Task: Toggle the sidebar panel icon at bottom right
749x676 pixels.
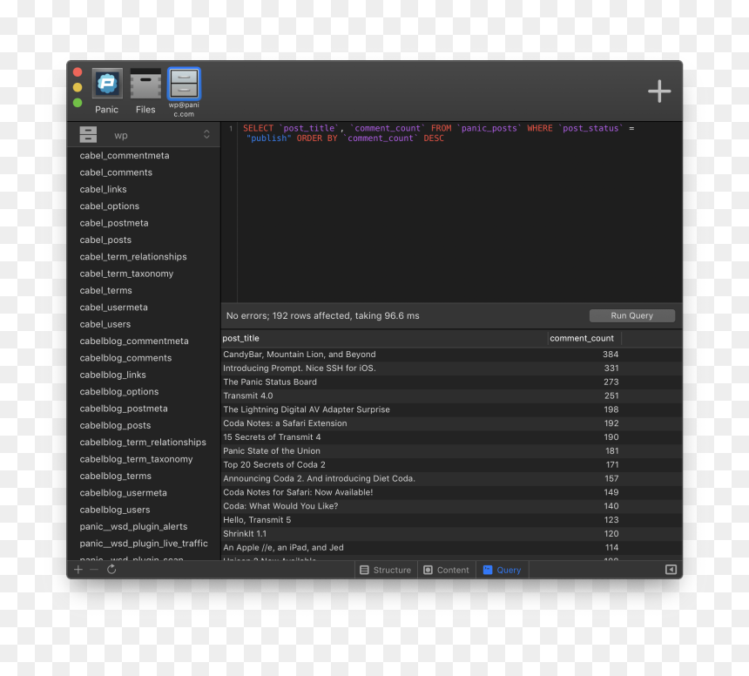Action: click(671, 569)
